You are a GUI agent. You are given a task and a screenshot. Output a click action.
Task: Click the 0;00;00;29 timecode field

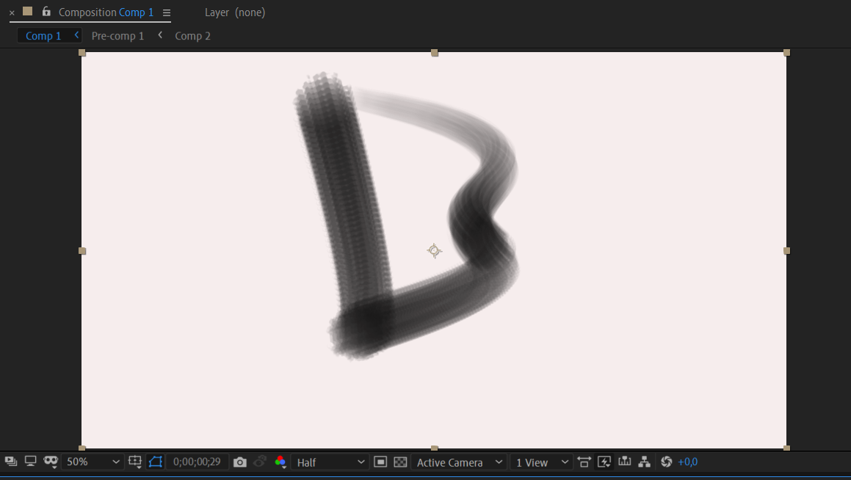point(196,462)
